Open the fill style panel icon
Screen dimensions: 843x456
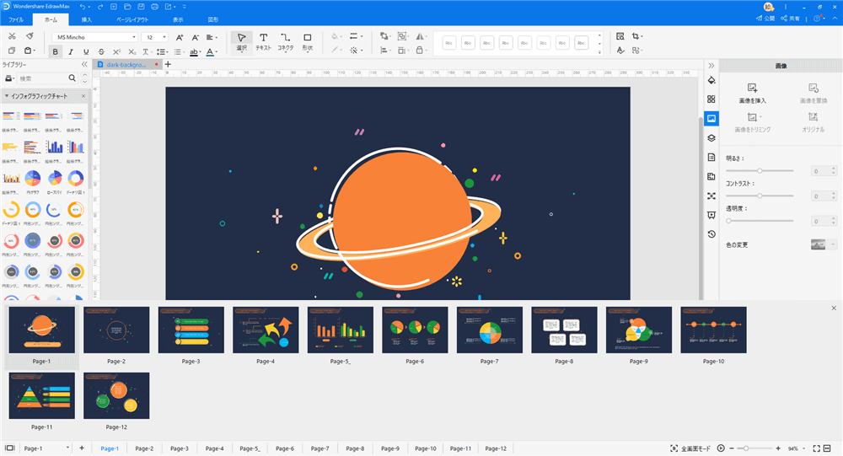pos(711,81)
